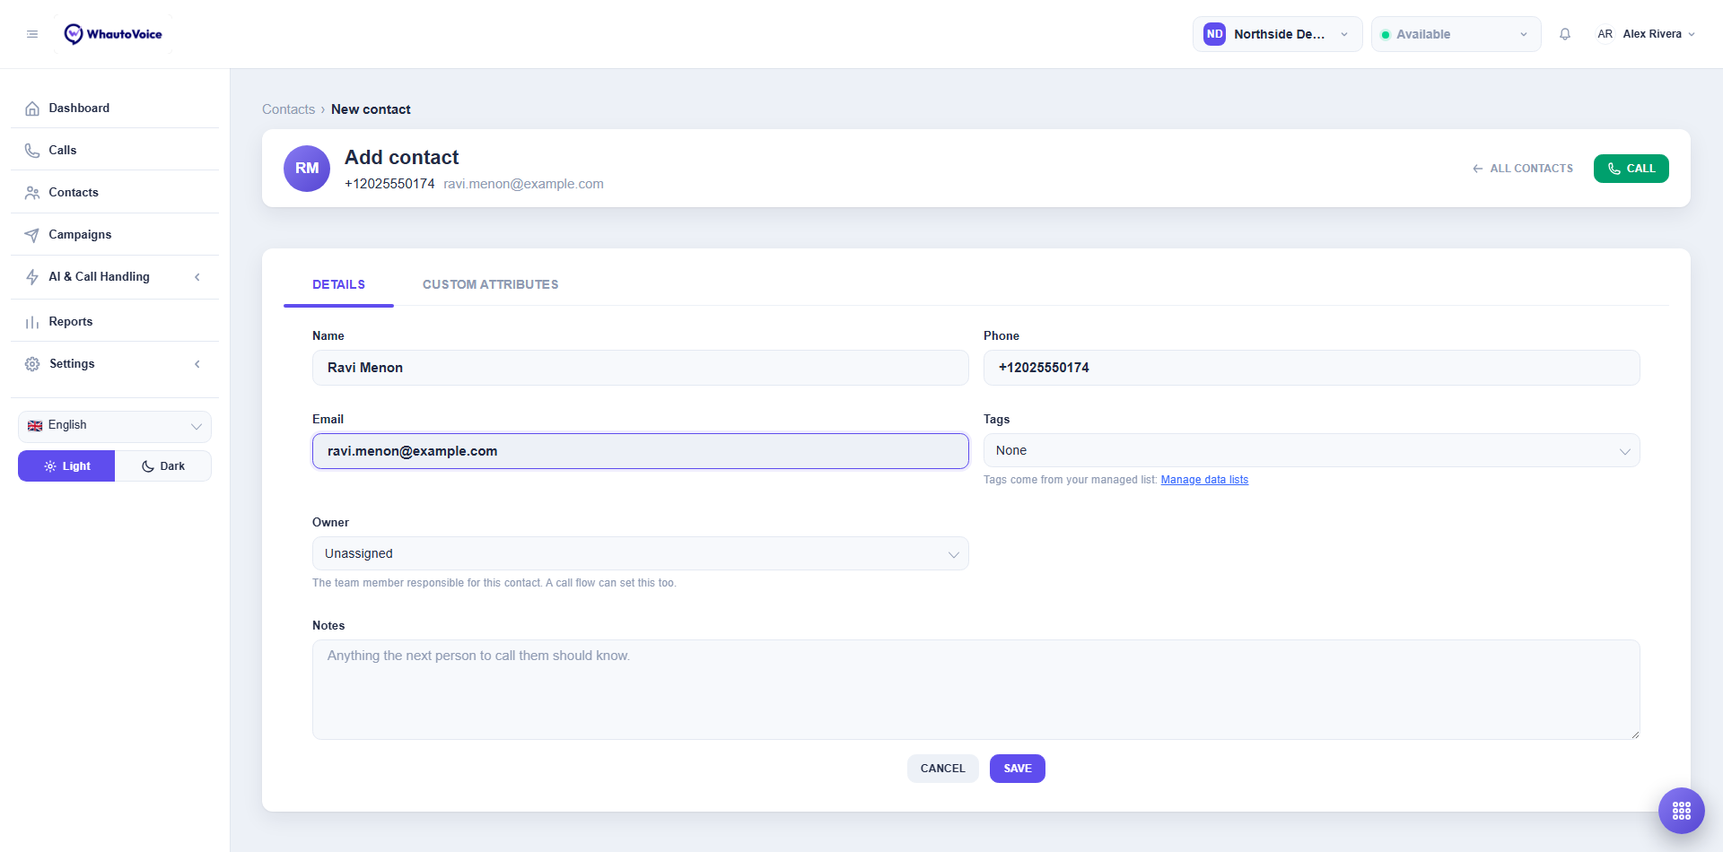Screen dimensions: 1723x852
Task: Click the Cancel button
Action: pyautogui.click(x=942, y=769)
